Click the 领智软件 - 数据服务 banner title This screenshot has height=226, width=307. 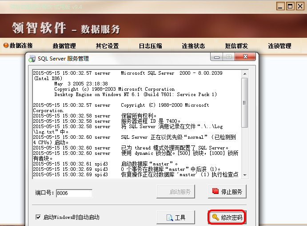[x=66, y=28]
